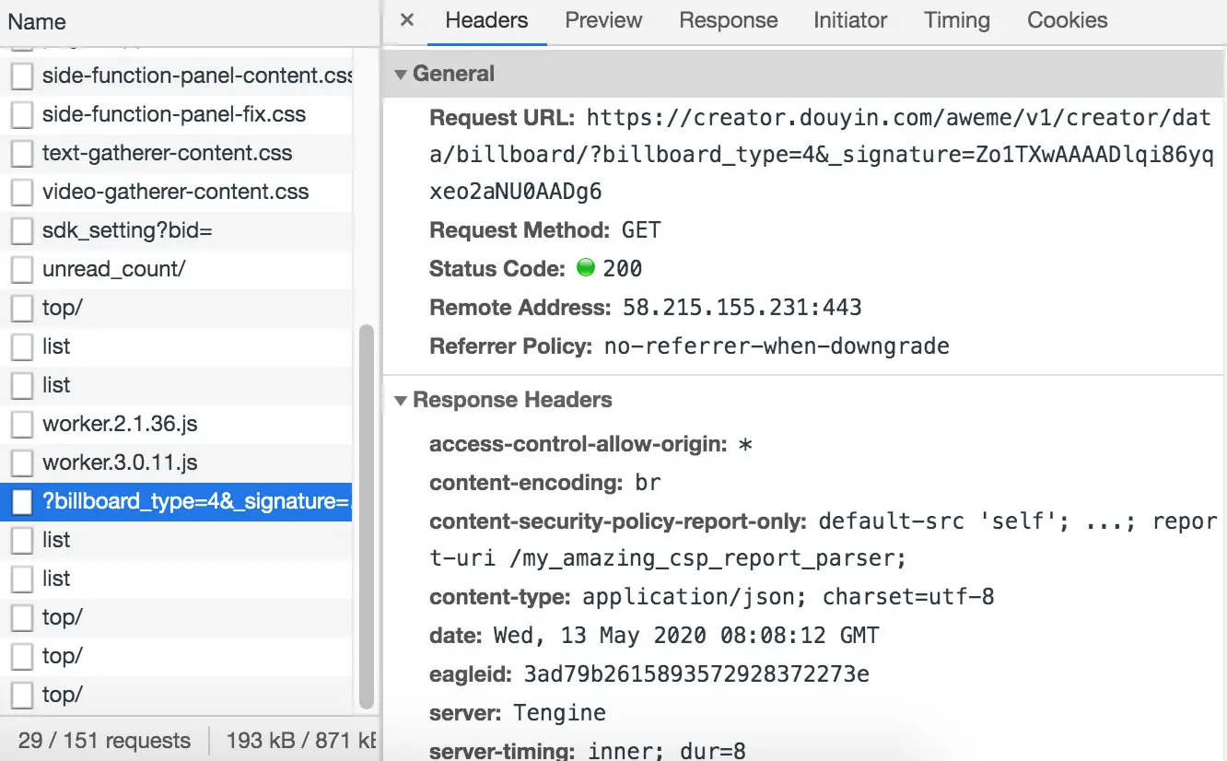Click the date value Wed, 13 May 2020
The height and width of the screenshot is (761, 1227).
coord(686,636)
